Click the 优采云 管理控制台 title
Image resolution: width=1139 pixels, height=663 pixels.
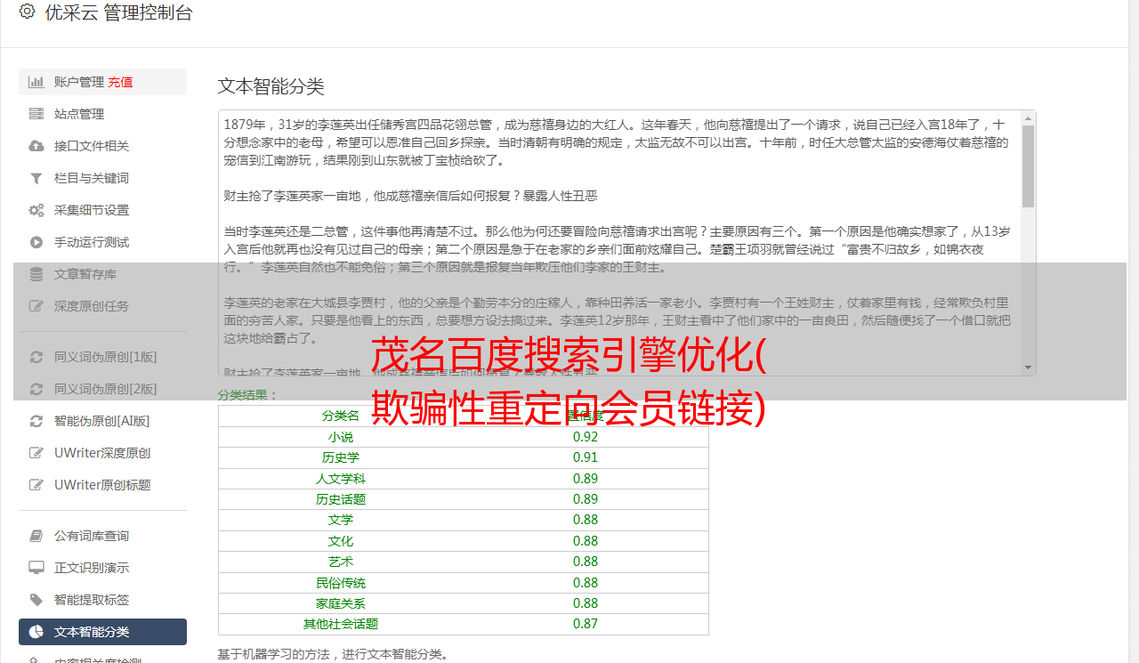click(118, 12)
